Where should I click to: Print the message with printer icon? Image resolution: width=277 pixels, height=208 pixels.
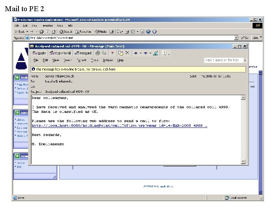pyautogui.click(x=97, y=53)
